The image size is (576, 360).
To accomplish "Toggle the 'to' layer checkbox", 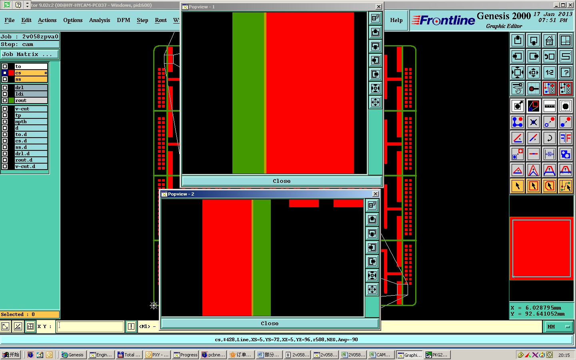I will [x=5, y=66].
